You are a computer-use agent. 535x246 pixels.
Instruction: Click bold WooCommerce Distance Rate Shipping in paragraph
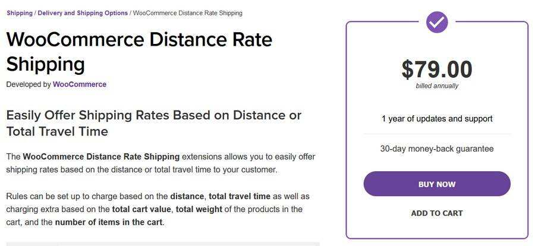coord(101,157)
